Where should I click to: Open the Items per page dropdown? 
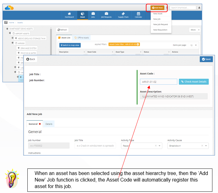193,45
